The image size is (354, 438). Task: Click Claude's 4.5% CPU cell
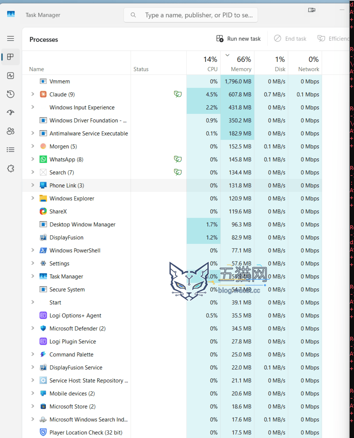point(203,94)
